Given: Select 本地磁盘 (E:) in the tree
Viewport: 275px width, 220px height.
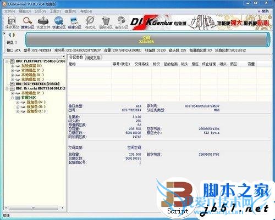Looking at the screenshot, I should pos(32,80).
